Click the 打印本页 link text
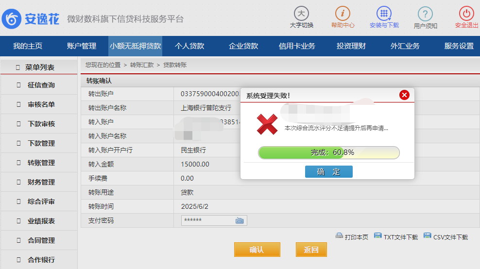The height and width of the screenshot is (269, 480). point(356,237)
